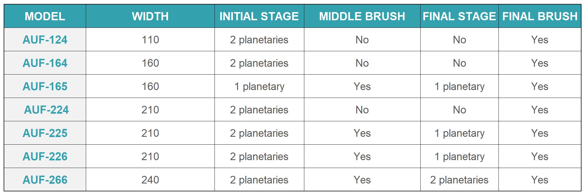Image resolution: width=586 pixels, height=195 pixels.
Task: Click the width value 240
Action: pyautogui.click(x=150, y=180)
